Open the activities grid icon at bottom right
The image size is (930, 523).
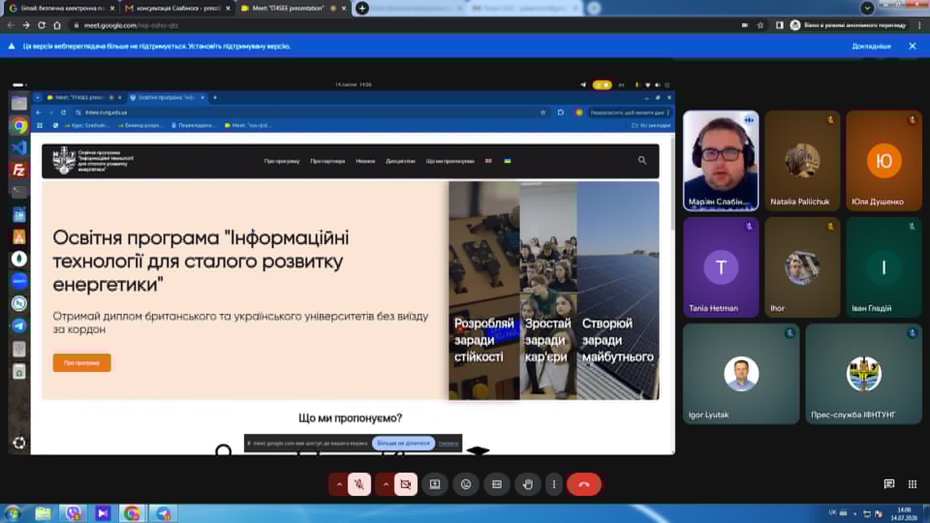[x=912, y=484]
